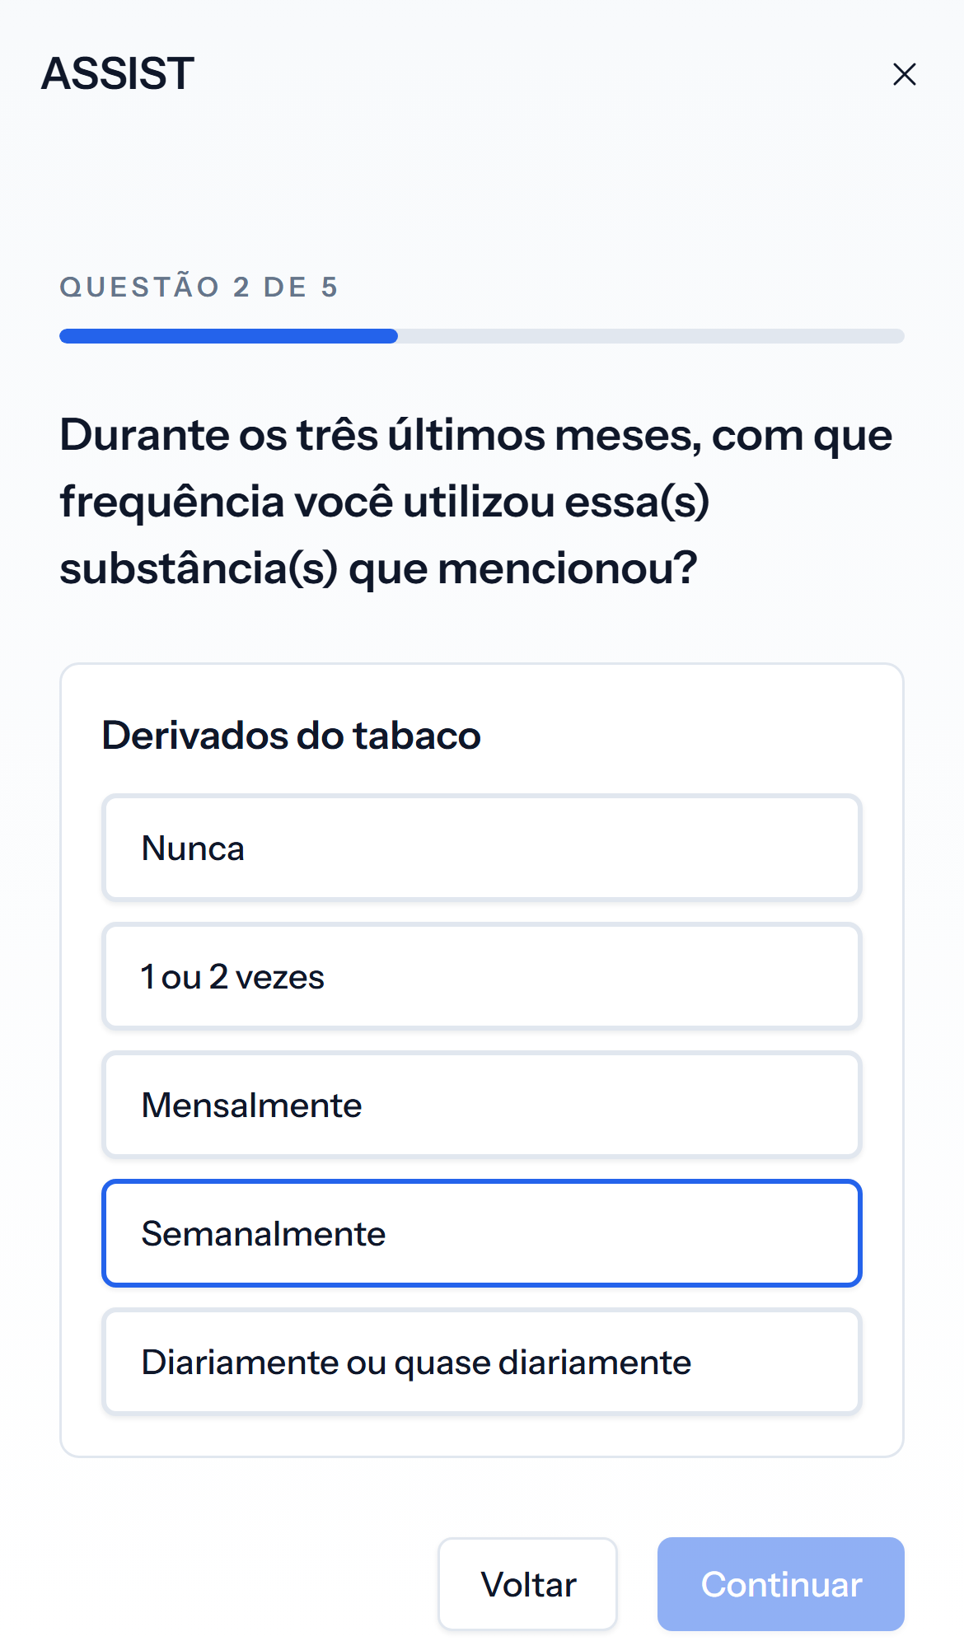Choose Diariamente ou quase diariamente
The image size is (964, 1641).
pos(481,1362)
